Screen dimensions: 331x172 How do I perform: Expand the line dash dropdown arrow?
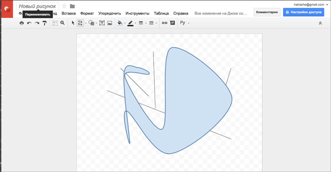coord(156,23)
